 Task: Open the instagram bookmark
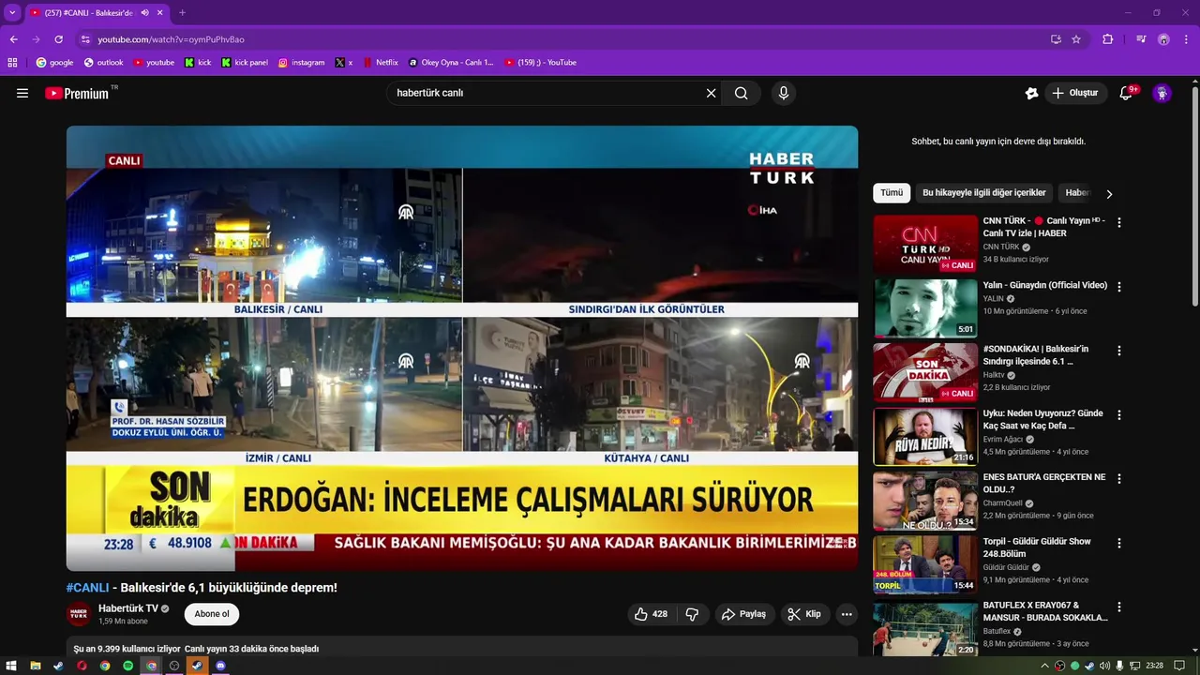pyautogui.click(x=301, y=63)
